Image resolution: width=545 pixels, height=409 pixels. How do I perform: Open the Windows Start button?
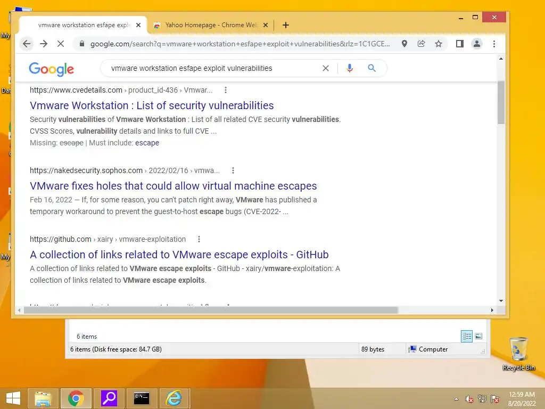pyautogui.click(x=13, y=398)
